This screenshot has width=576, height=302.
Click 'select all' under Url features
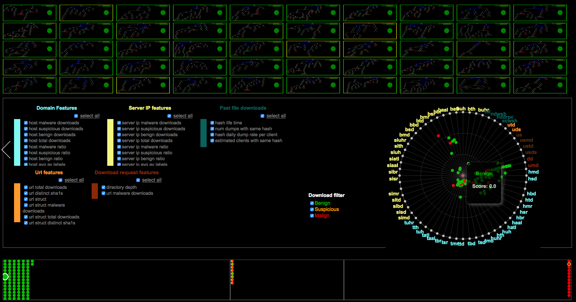(74, 180)
